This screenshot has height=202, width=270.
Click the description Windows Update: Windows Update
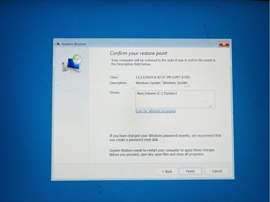click(162, 83)
